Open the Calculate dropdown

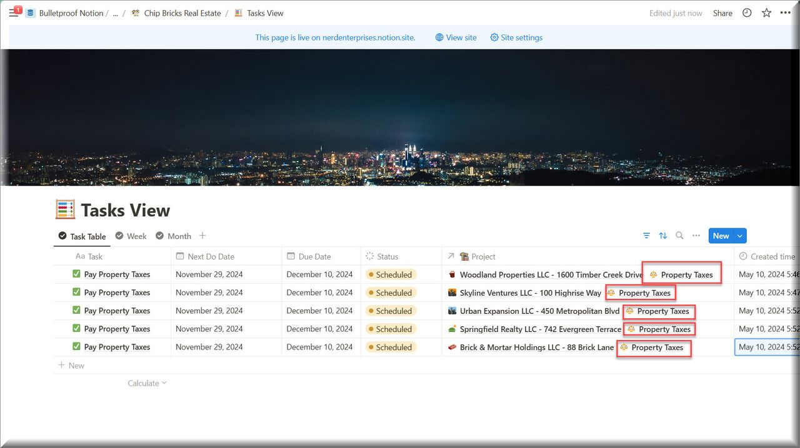pos(147,383)
